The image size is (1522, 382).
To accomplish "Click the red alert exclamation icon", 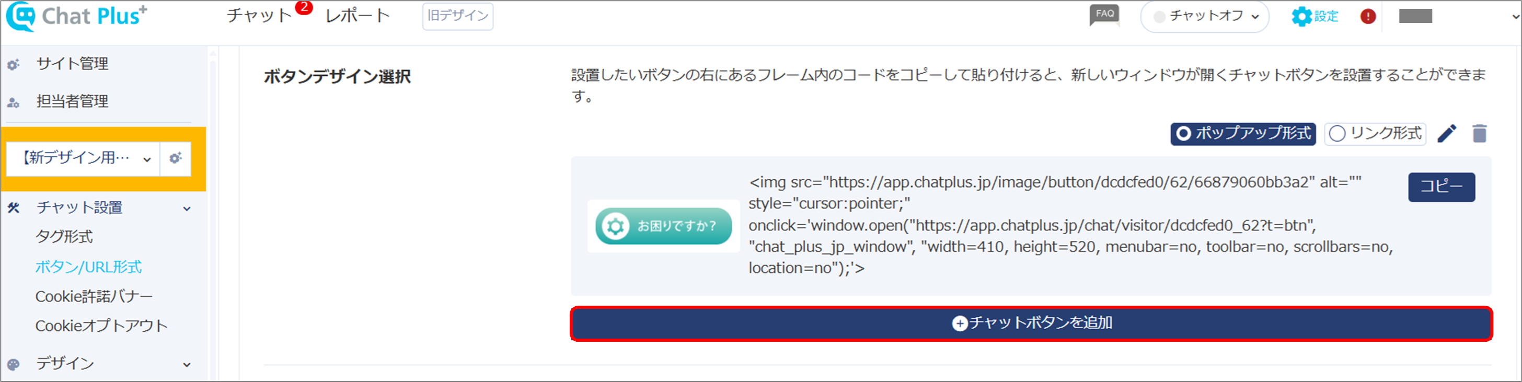I will [1367, 17].
